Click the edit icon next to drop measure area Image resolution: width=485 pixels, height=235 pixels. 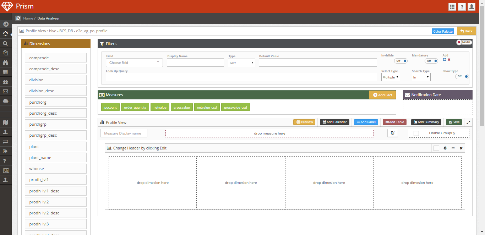pos(392,133)
